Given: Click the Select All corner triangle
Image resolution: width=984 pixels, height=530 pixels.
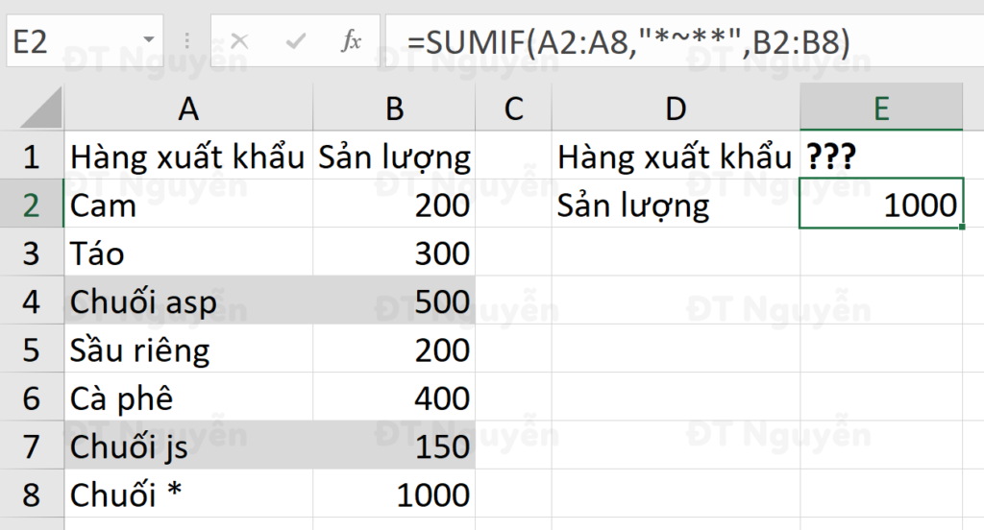Looking at the screenshot, I should point(42,109).
